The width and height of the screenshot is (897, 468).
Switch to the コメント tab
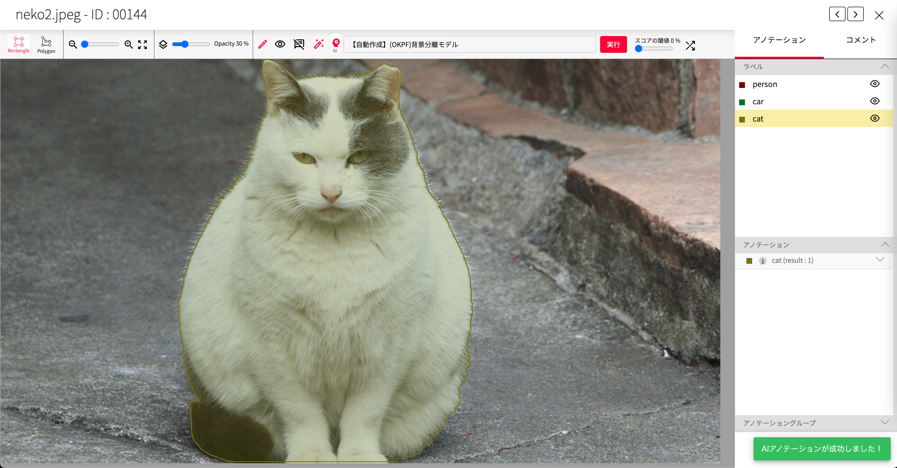[x=861, y=40]
